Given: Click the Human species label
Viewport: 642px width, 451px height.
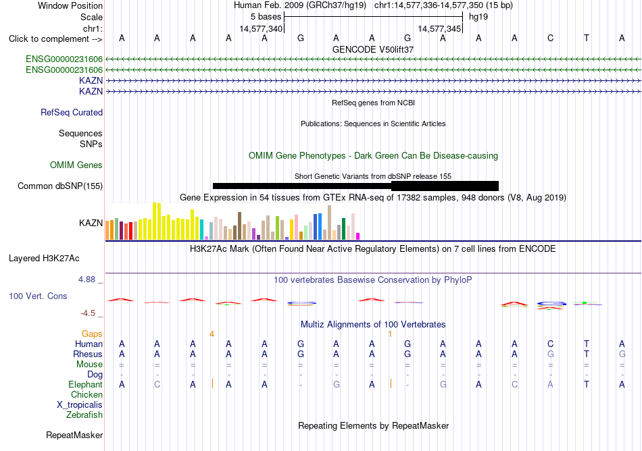Looking at the screenshot, I should 89,344.
